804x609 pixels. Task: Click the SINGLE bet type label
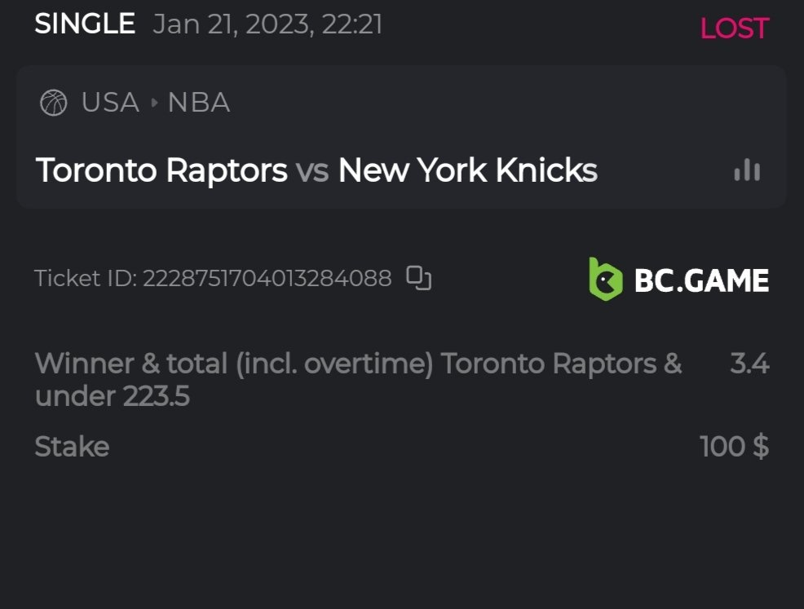85,24
